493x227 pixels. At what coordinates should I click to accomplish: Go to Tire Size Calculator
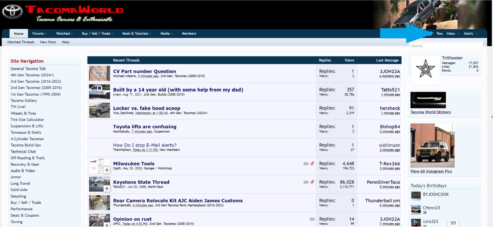click(x=27, y=120)
